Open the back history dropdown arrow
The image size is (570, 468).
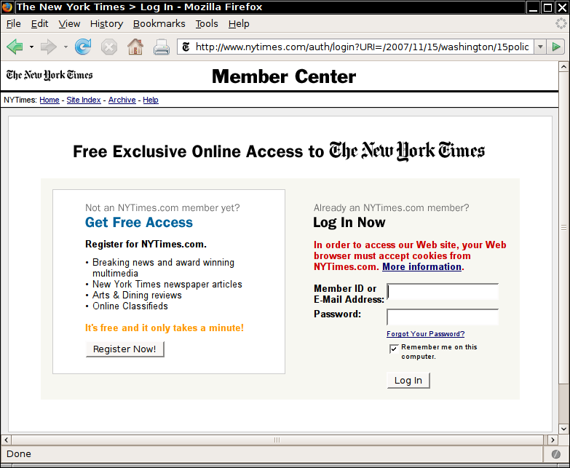(31, 47)
